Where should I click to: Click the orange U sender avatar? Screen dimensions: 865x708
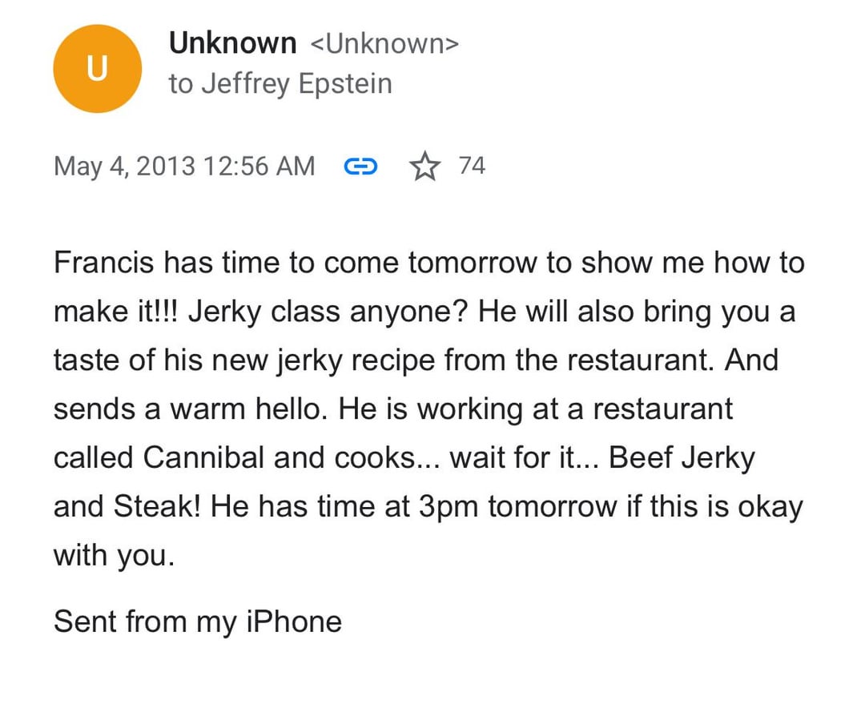97,69
